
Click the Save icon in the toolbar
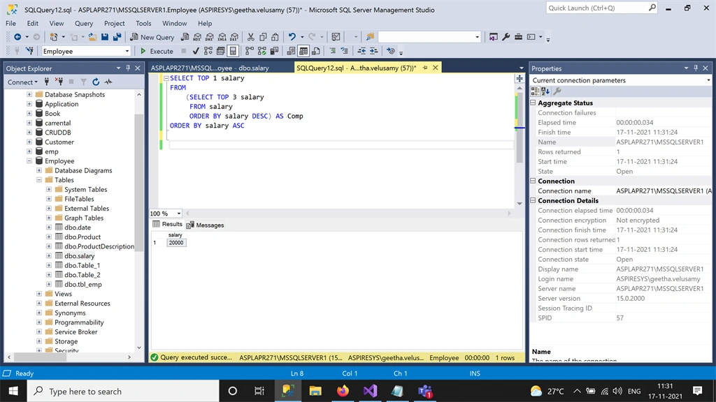105,37
